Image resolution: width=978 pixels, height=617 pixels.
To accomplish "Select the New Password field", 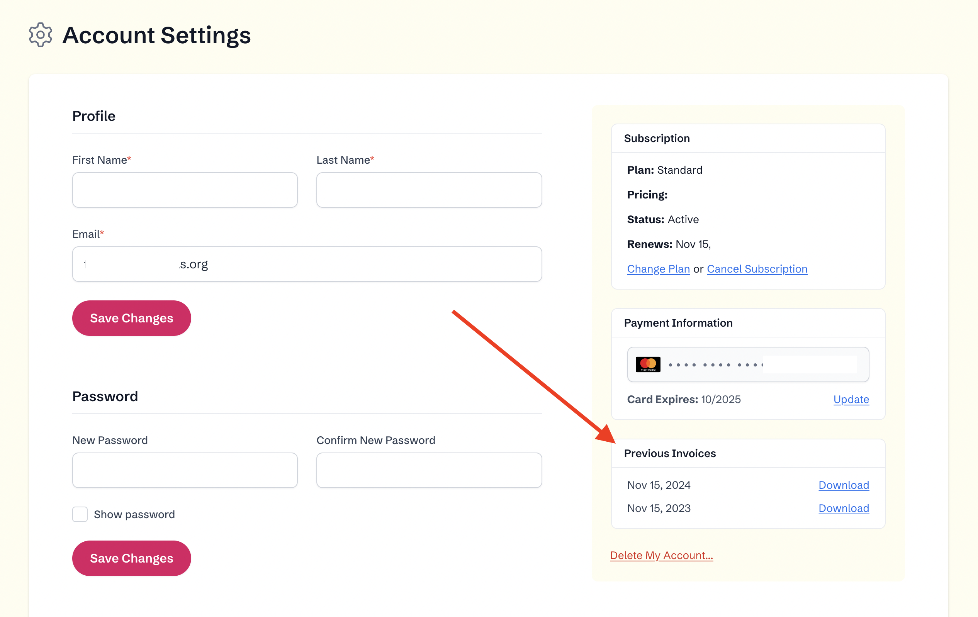I will click(185, 470).
